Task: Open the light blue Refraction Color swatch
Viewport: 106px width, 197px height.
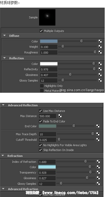Action: coord(47,167)
